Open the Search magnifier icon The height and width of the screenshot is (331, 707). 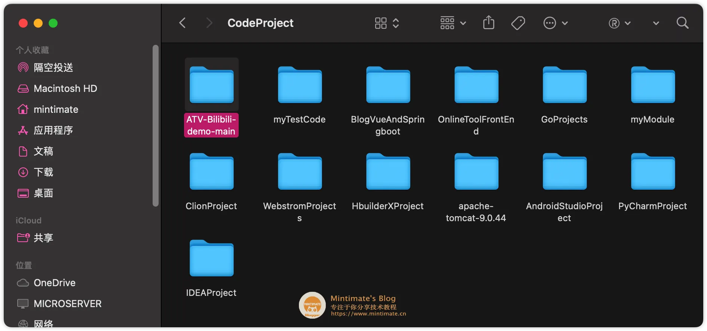point(683,23)
